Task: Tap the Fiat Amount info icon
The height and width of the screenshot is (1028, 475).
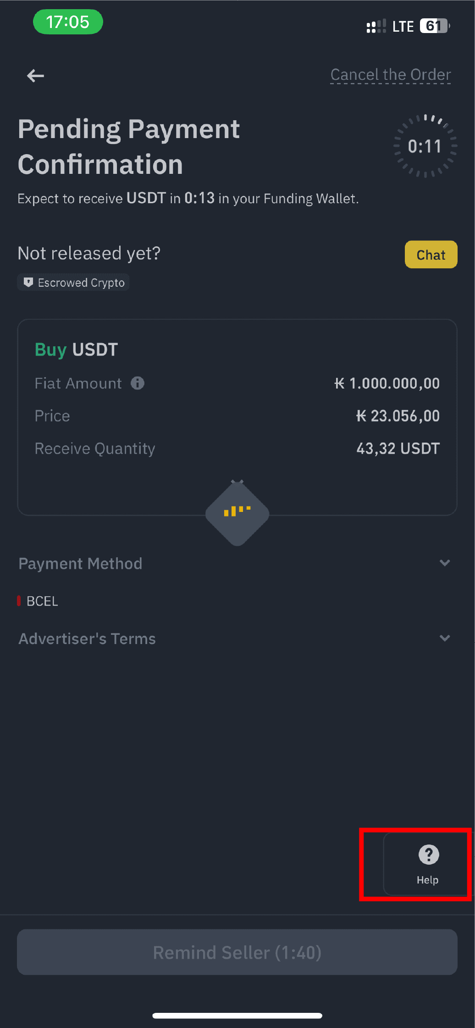Action: (138, 383)
